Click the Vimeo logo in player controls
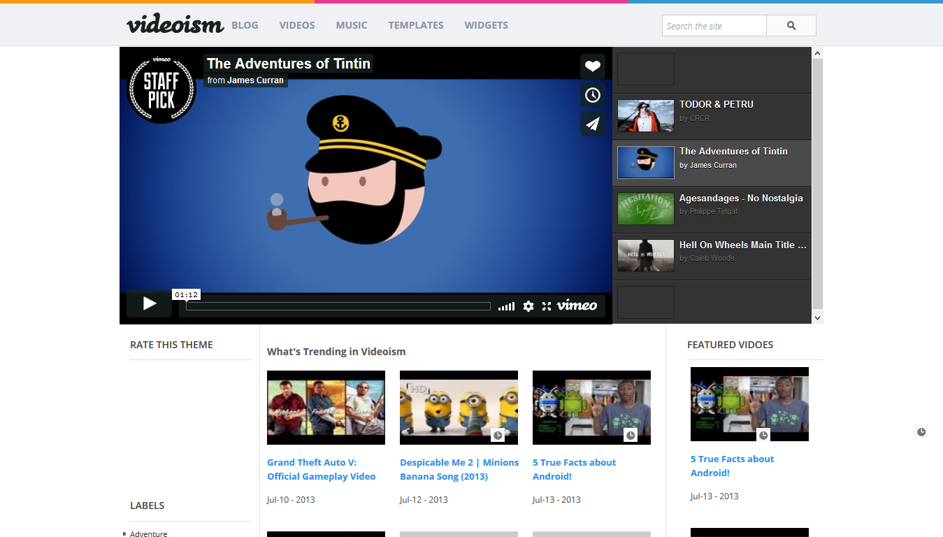This screenshot has width=943, height=537. (x=577, y=306)
